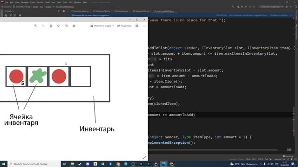Open the Attach to Unity Editor dropdown
The height and width of the screenshot is (167, 298).
coord(271,6)
